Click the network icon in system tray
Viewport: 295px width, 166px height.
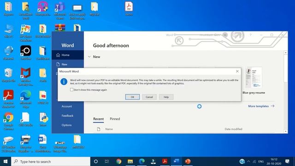coord(254,161)
